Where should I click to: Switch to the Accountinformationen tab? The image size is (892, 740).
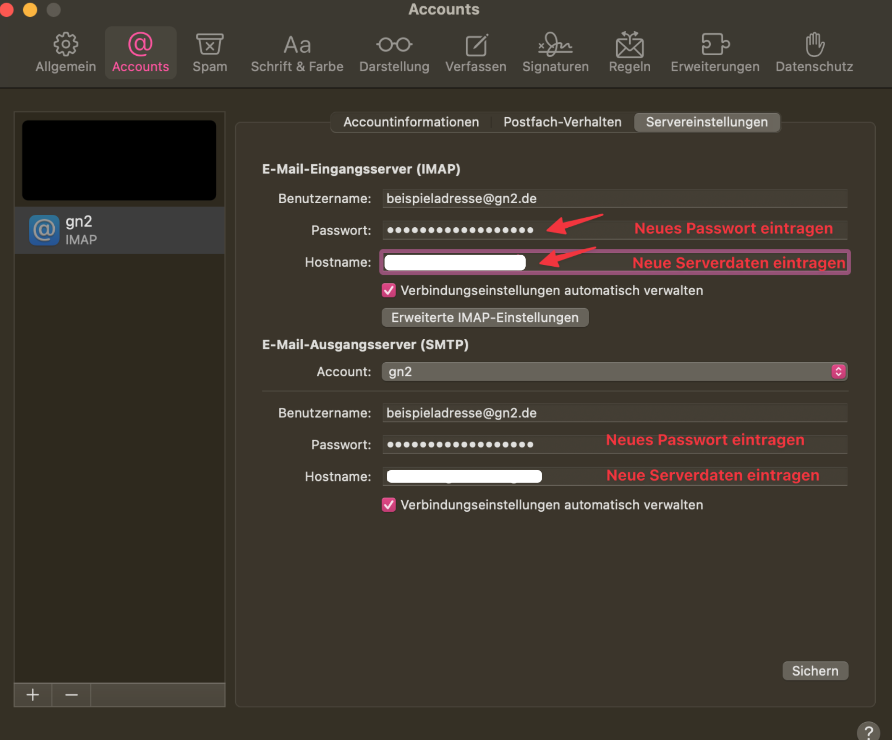(x=411, y=122)
